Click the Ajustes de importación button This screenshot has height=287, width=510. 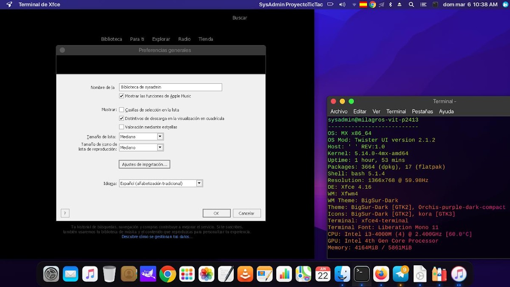(144, 164)
